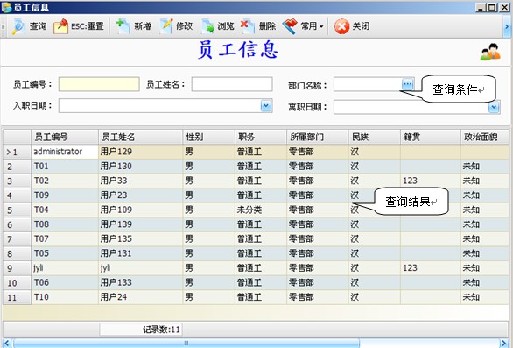Select the 用户135 name cell
The height and width of the screenshot is (348, 513).
(x=140, y=239)
